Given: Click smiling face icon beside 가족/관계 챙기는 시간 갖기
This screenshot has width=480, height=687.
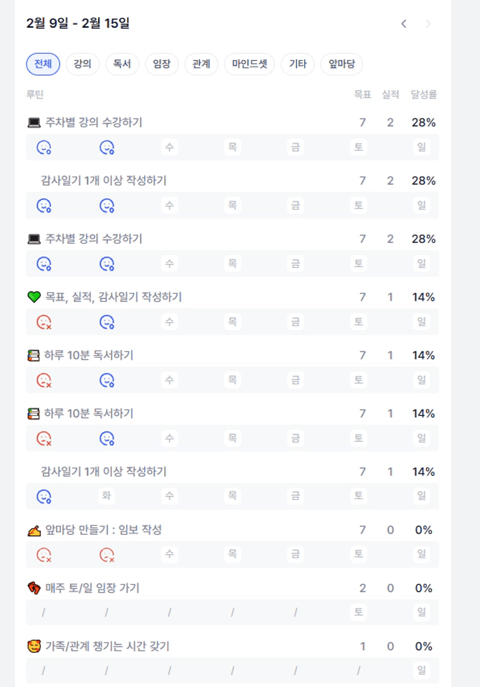Looking at the screenshot, I should [x=34, y=646].
